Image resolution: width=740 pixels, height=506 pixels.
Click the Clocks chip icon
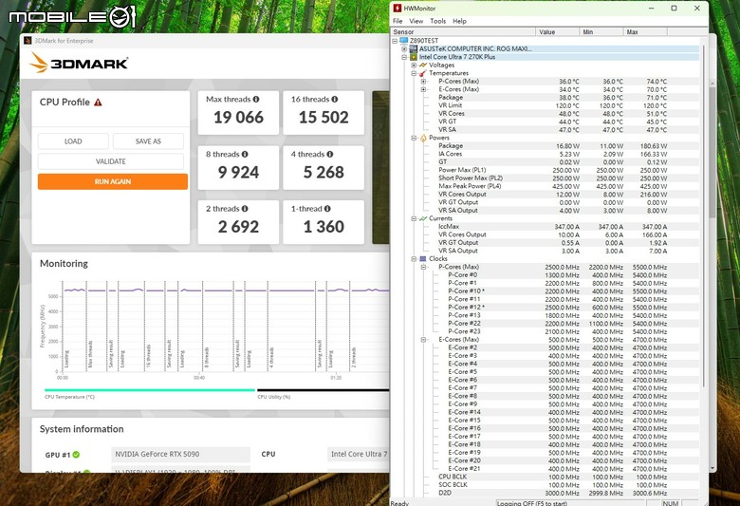point(423,259)
